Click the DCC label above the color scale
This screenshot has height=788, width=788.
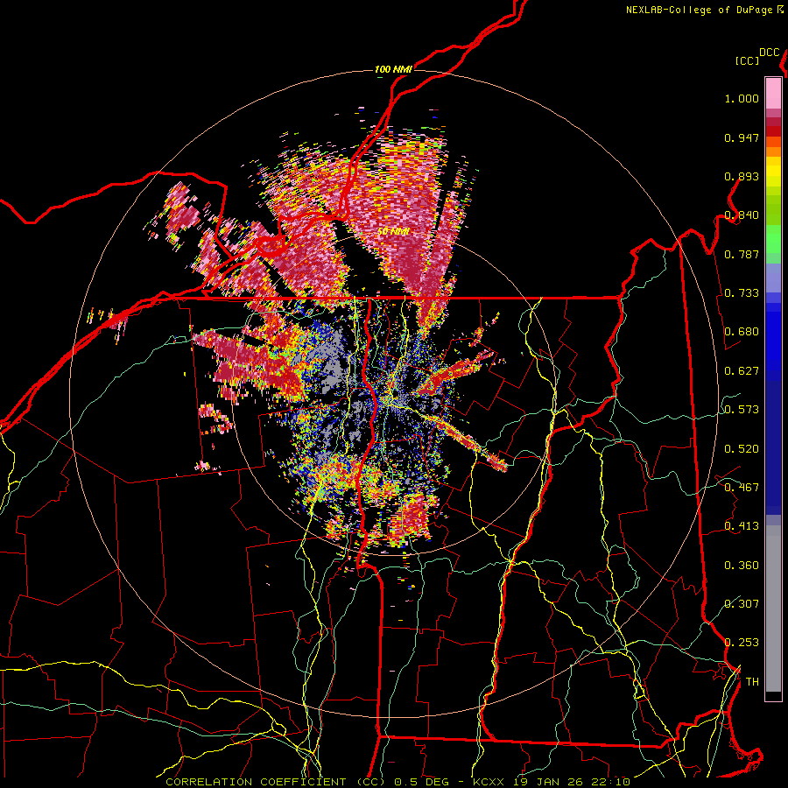pyautogui.click(x=769, y=53)
